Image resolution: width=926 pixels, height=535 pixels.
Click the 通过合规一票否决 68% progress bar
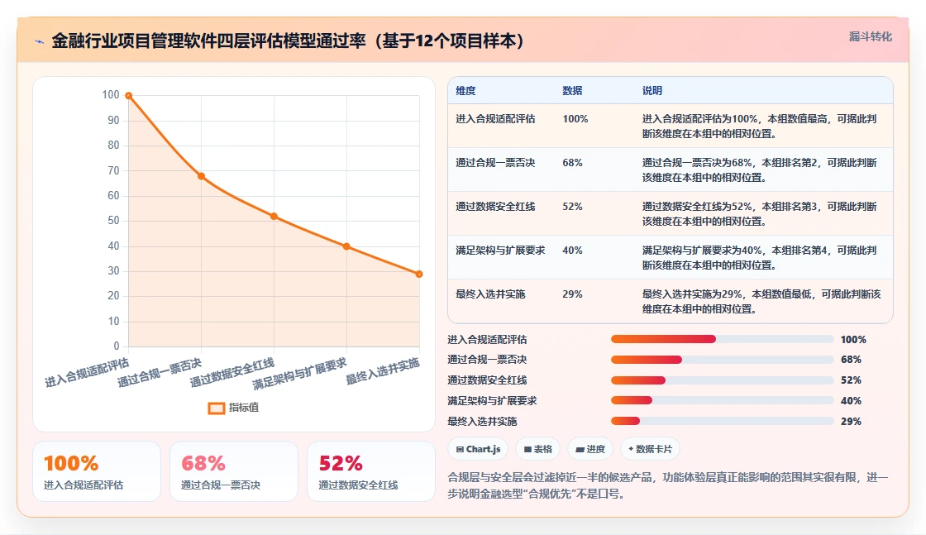tap(723, 360)
